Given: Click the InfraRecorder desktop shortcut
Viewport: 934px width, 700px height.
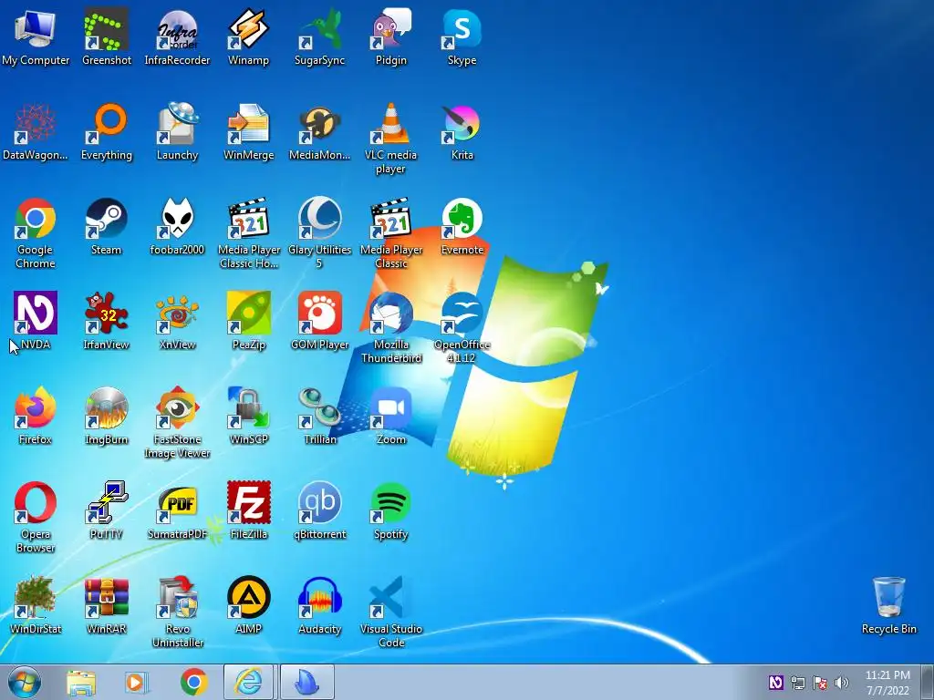Looking at the screenshot, I should point(178,30).
